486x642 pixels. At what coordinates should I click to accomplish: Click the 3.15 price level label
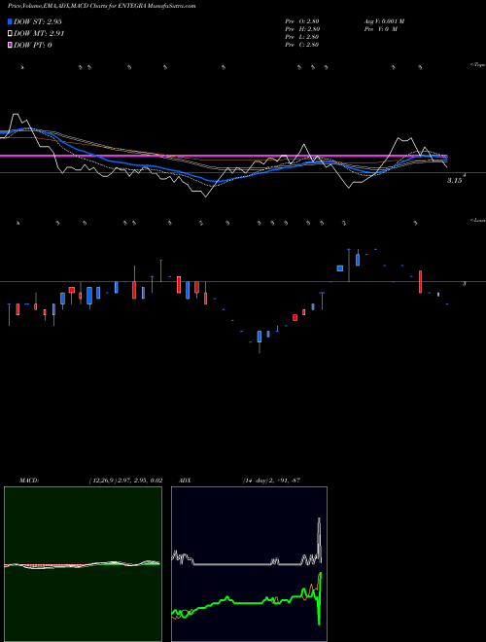(454, 180)
